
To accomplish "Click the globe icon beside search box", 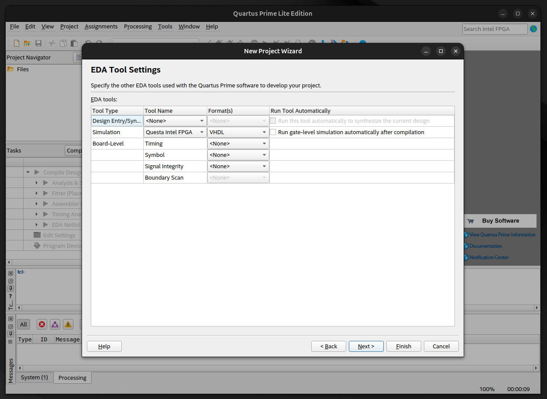I will tap(533, 29).
